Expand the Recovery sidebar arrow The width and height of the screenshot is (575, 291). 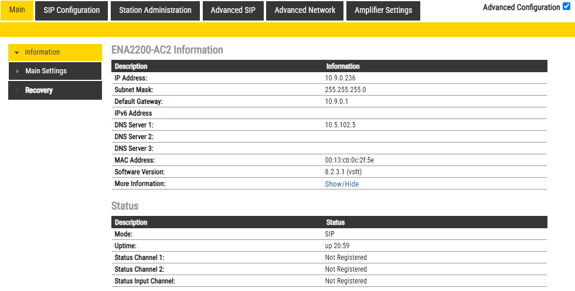pos(18,90)
